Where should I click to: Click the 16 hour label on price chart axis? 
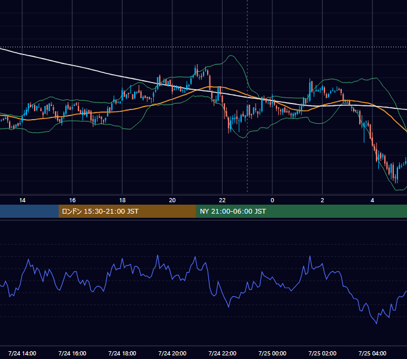coord(72,200)
